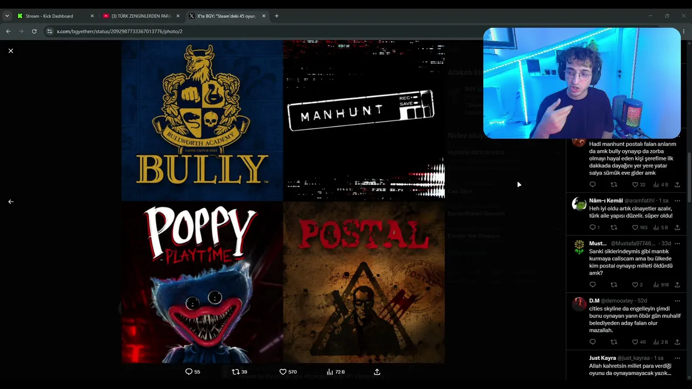Open the Poppy Playtime cover image
The height and width of the screenshot is (389, 692).
pyautogui.click(x=202, y=283)
